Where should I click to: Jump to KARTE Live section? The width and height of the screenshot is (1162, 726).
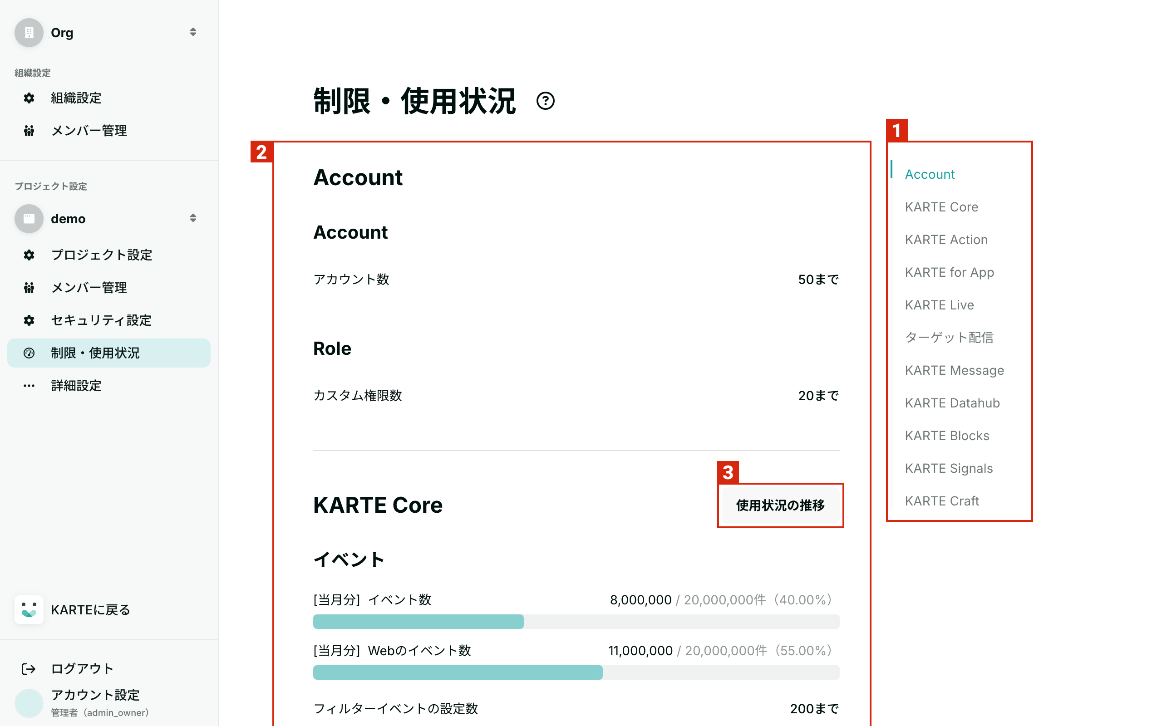coord(939,305)
